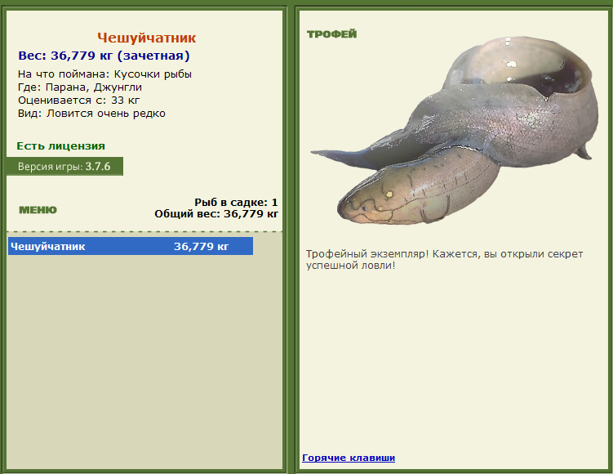The width and height of the screenshot is (613, 474).
Task: Click the Трофейный экземпляр description text
Action: [444, 260]
